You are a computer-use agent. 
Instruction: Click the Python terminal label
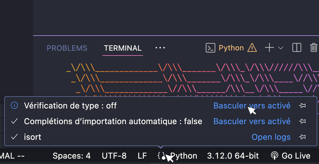coord(231,48)
